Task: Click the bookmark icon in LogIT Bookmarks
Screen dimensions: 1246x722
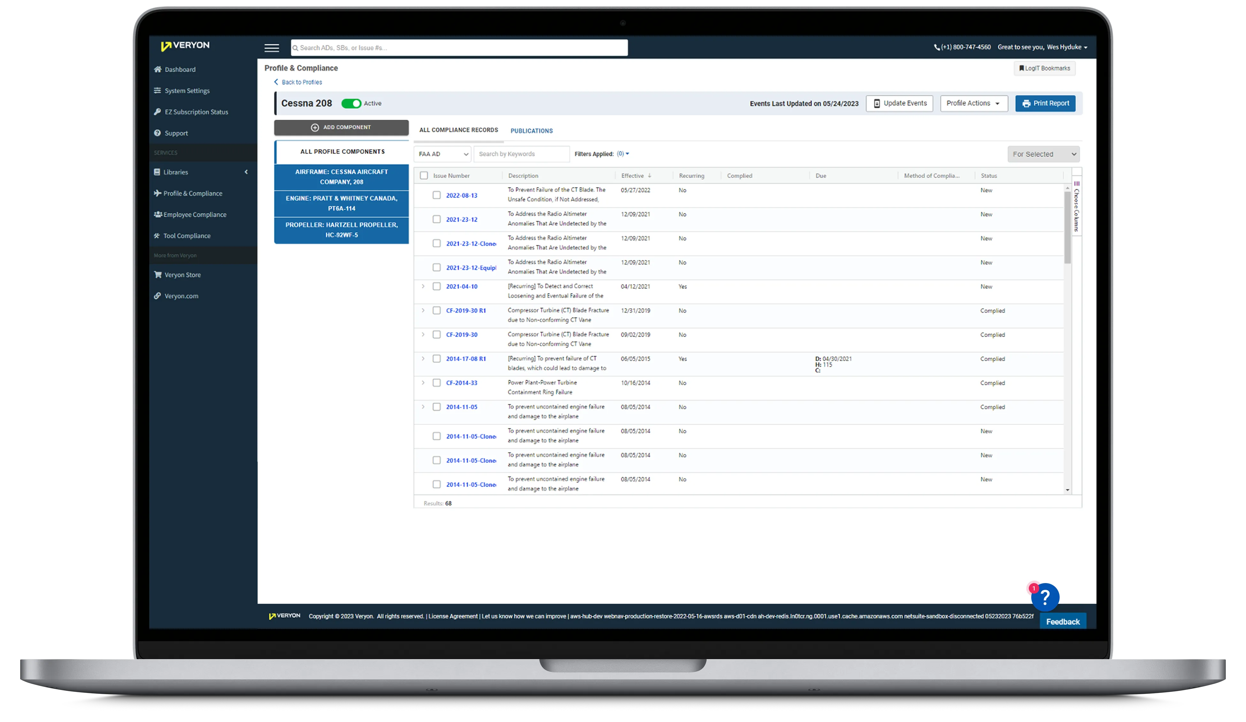Action: pyautogui.click(x=1021, y=68)
